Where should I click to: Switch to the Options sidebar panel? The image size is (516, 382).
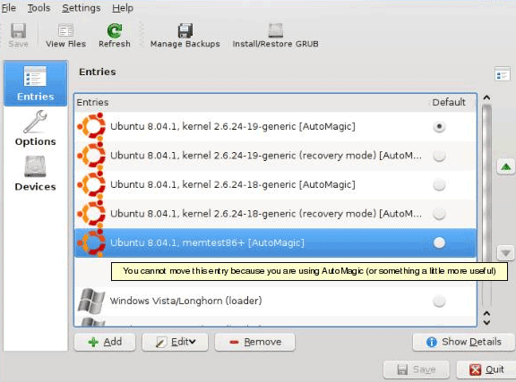[35, 129]
